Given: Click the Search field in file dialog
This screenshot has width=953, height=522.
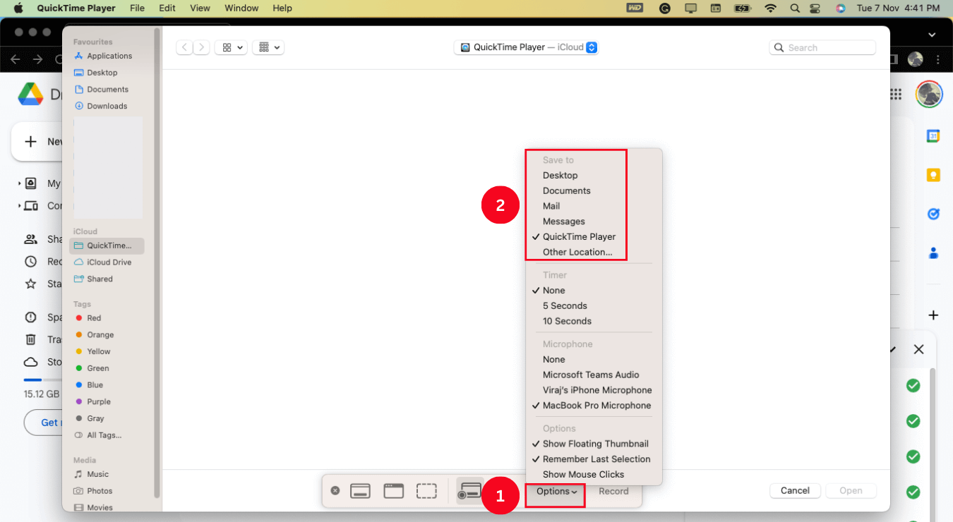Looking at the screenshot, I should tap(822, 47).
